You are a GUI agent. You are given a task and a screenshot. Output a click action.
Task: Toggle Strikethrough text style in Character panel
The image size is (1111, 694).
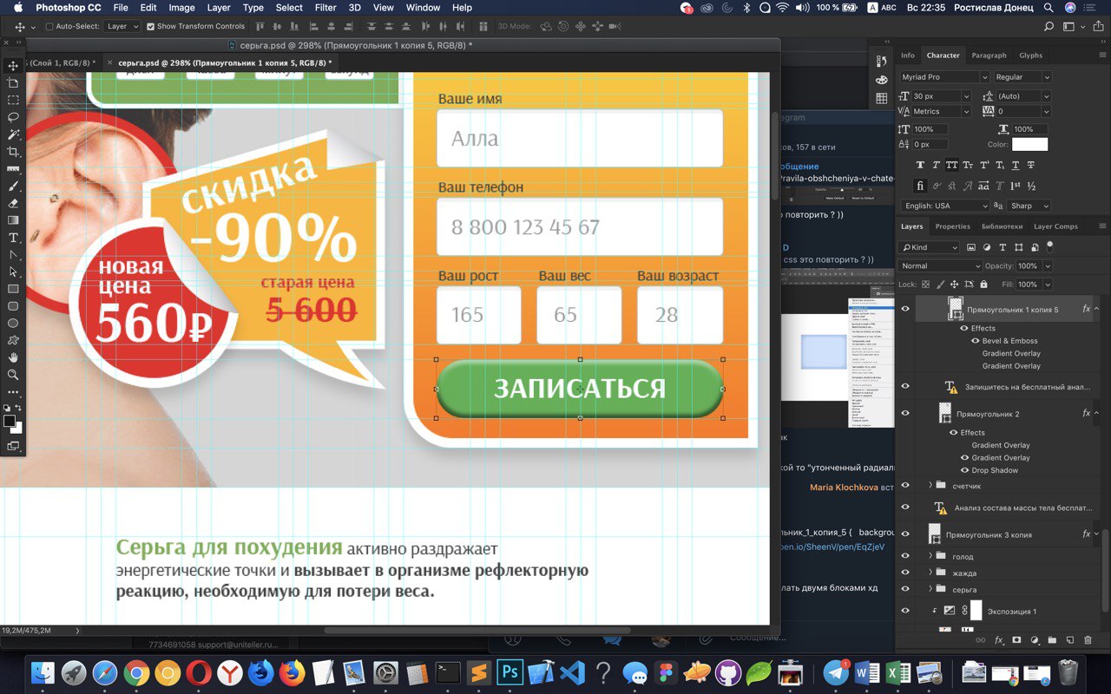point(1031,165)
